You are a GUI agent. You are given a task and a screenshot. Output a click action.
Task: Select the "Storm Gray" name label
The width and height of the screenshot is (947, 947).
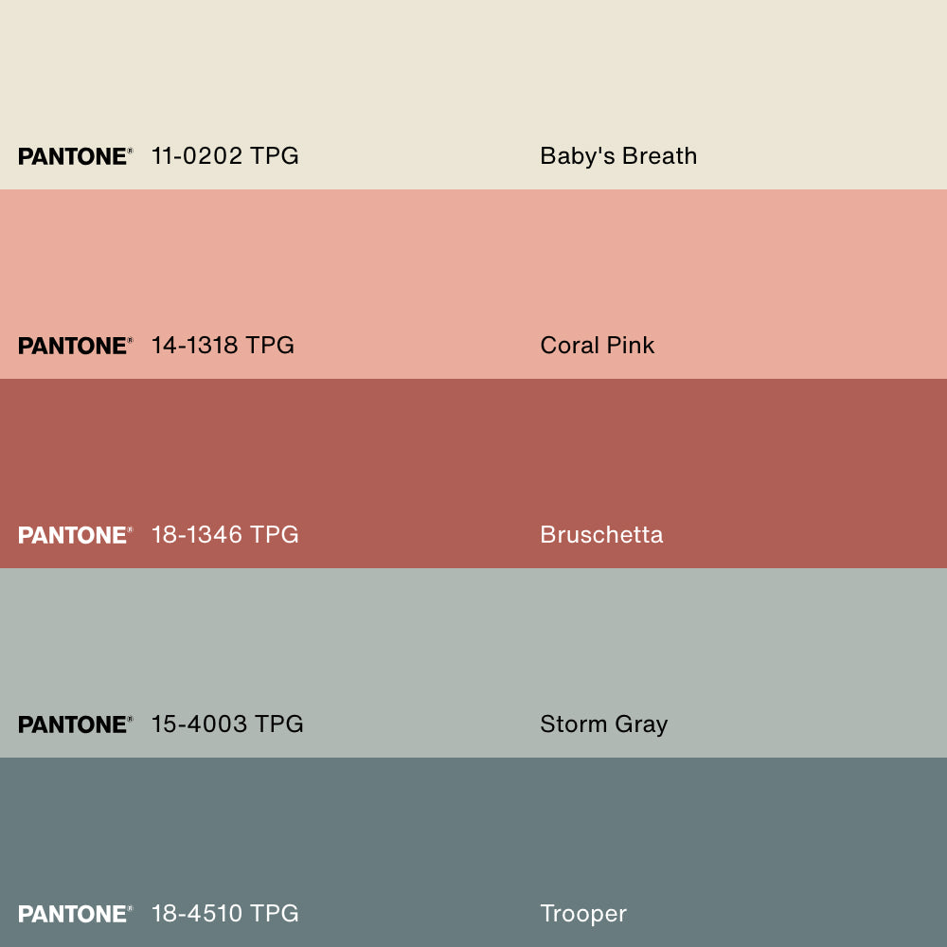(603, 724)
